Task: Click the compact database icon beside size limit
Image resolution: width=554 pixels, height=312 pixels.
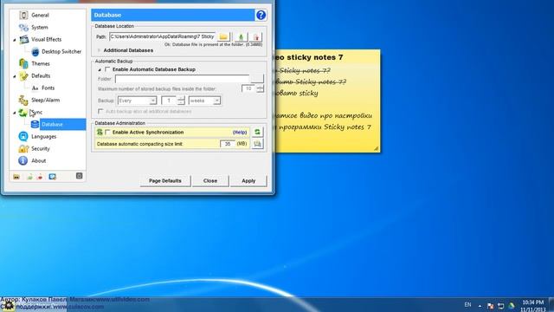Action: pos(257,144)
